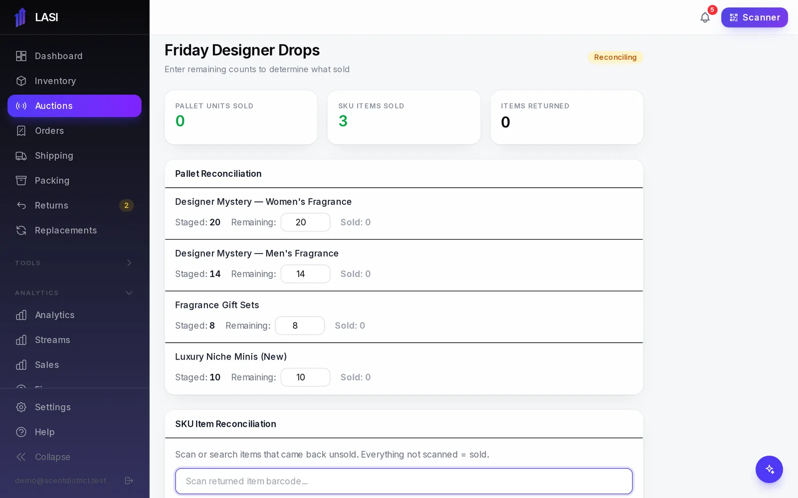
Task: Open the sparkle AI assistant button
Action: 769,469
